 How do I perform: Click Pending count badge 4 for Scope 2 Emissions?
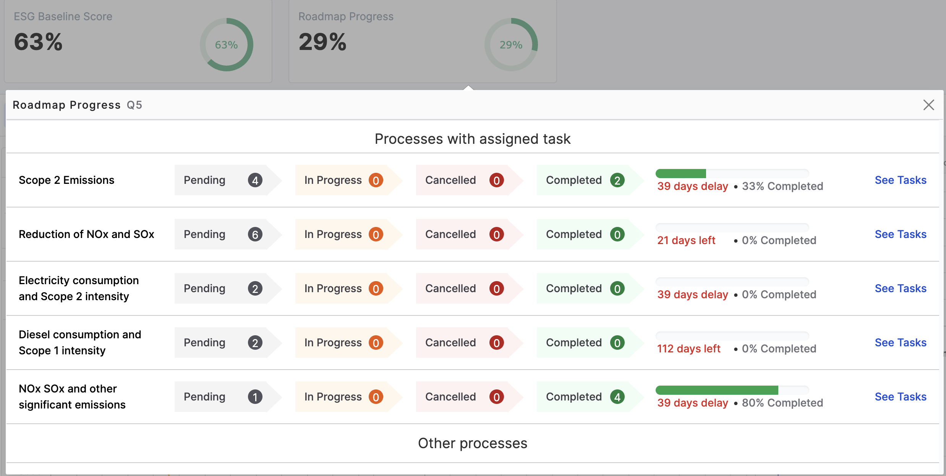pos(255,180)
